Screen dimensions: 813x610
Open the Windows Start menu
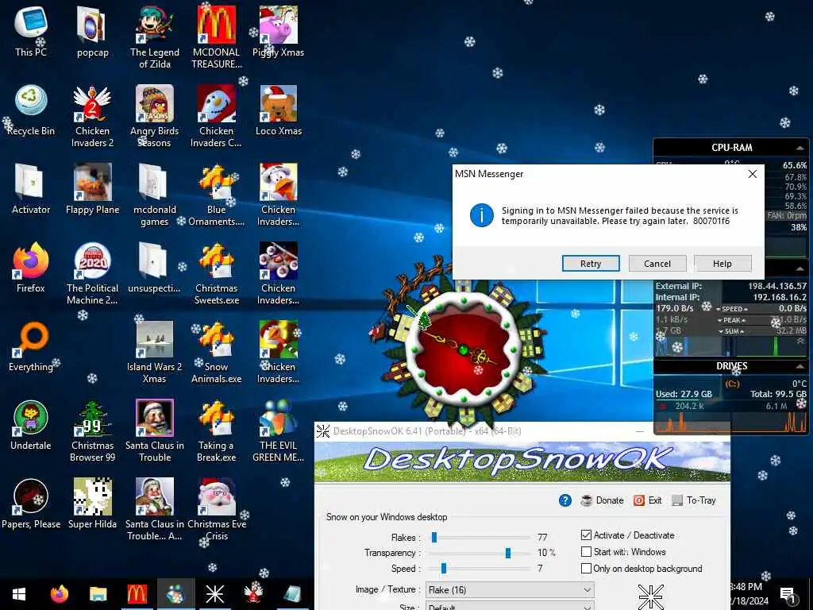click(x=19, y=594)
